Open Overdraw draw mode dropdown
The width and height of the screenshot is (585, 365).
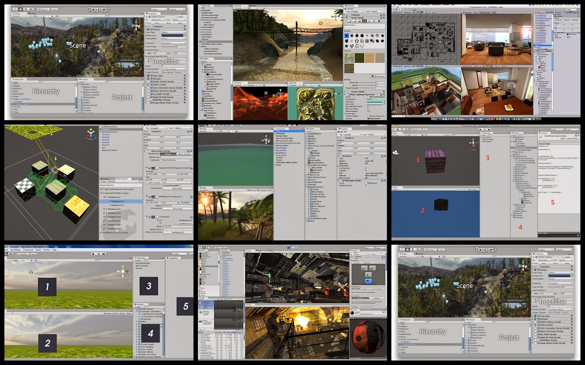tap(252, 85)
